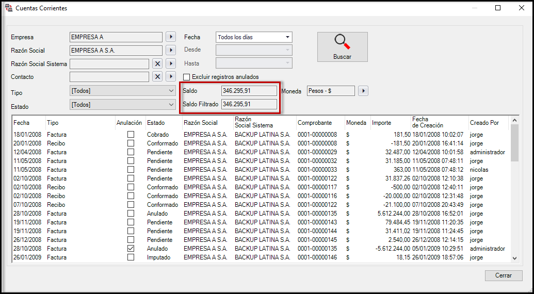Click the Razón Social Sistema text field
The height and width of the screenshot is (294, 534).
pos(109,63)
